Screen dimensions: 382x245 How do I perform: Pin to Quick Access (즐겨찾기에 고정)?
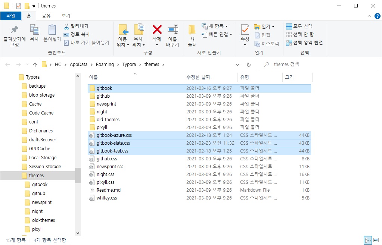pyautogui.click(x=14, y=36)
